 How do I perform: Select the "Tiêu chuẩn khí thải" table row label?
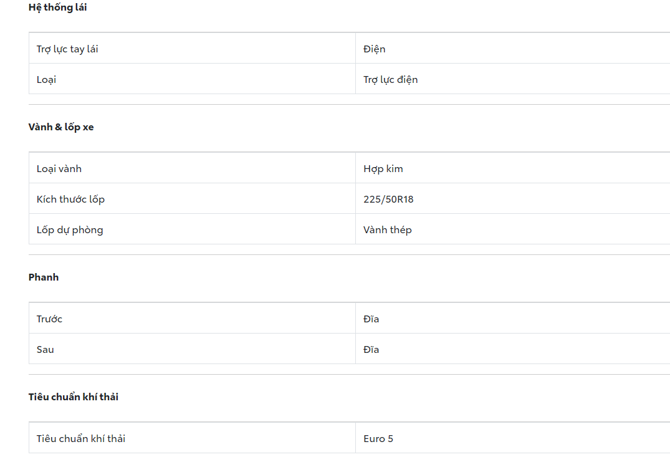point(81,439)
